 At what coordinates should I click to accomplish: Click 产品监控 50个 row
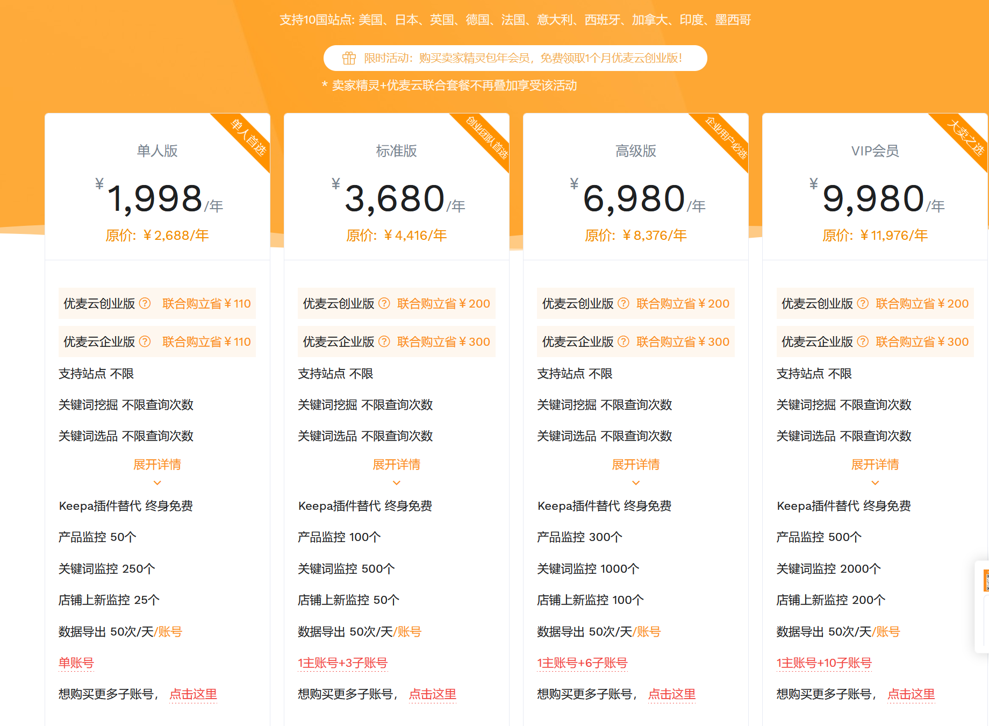click(x=98, y=537)
